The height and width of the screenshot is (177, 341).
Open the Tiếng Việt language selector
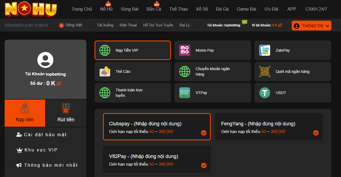pos(70,25)
